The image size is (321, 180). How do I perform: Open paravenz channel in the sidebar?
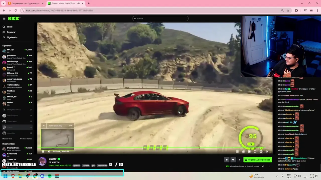click(x=17, y=56)
